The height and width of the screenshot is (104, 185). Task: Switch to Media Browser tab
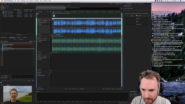click(x=4, y=37)
